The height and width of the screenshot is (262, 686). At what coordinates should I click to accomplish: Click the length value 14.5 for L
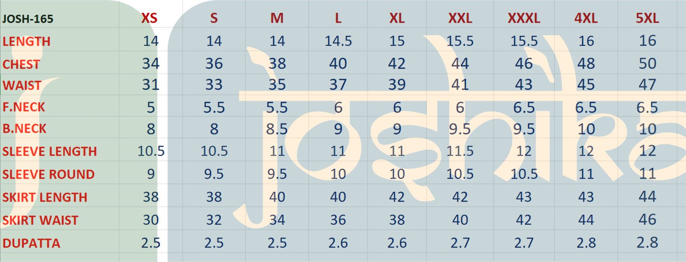coord(338,41)
